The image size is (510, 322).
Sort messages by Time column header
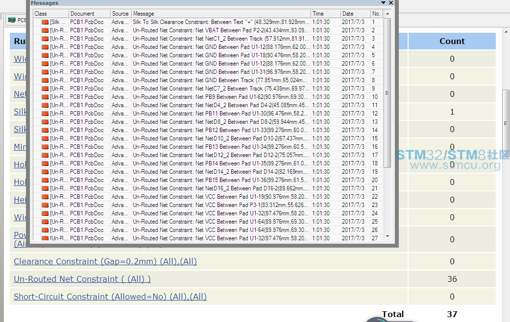pos(326,14)
